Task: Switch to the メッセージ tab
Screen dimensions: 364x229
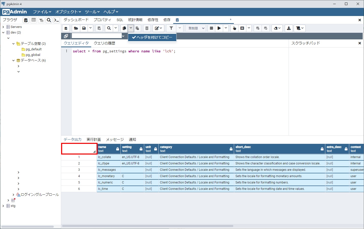Action: pos(115,139)
